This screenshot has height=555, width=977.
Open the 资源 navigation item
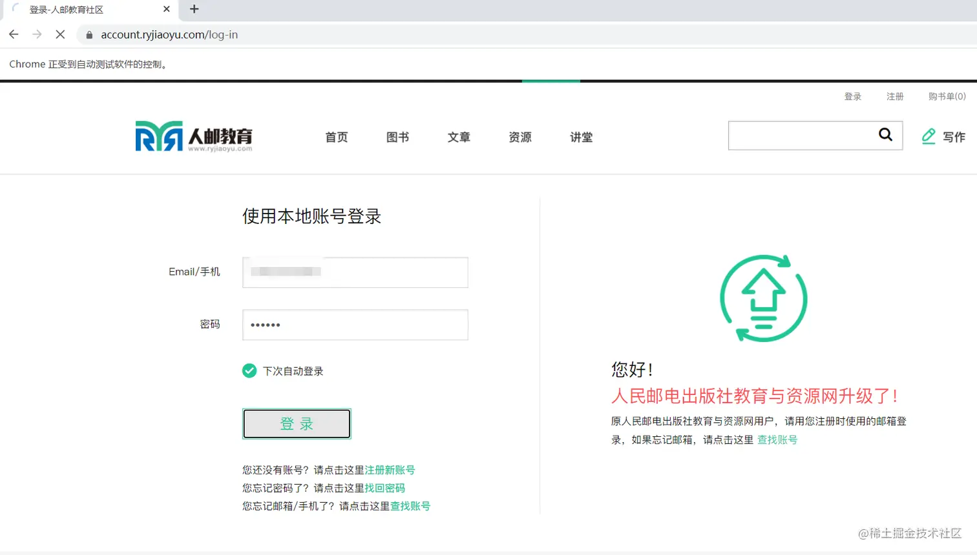520,137
